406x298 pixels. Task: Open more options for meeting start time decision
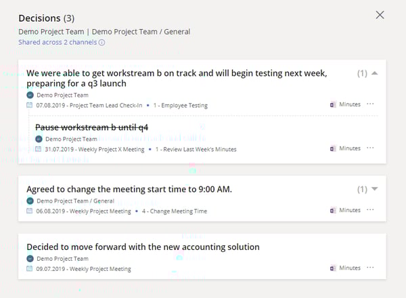(370, 210)
